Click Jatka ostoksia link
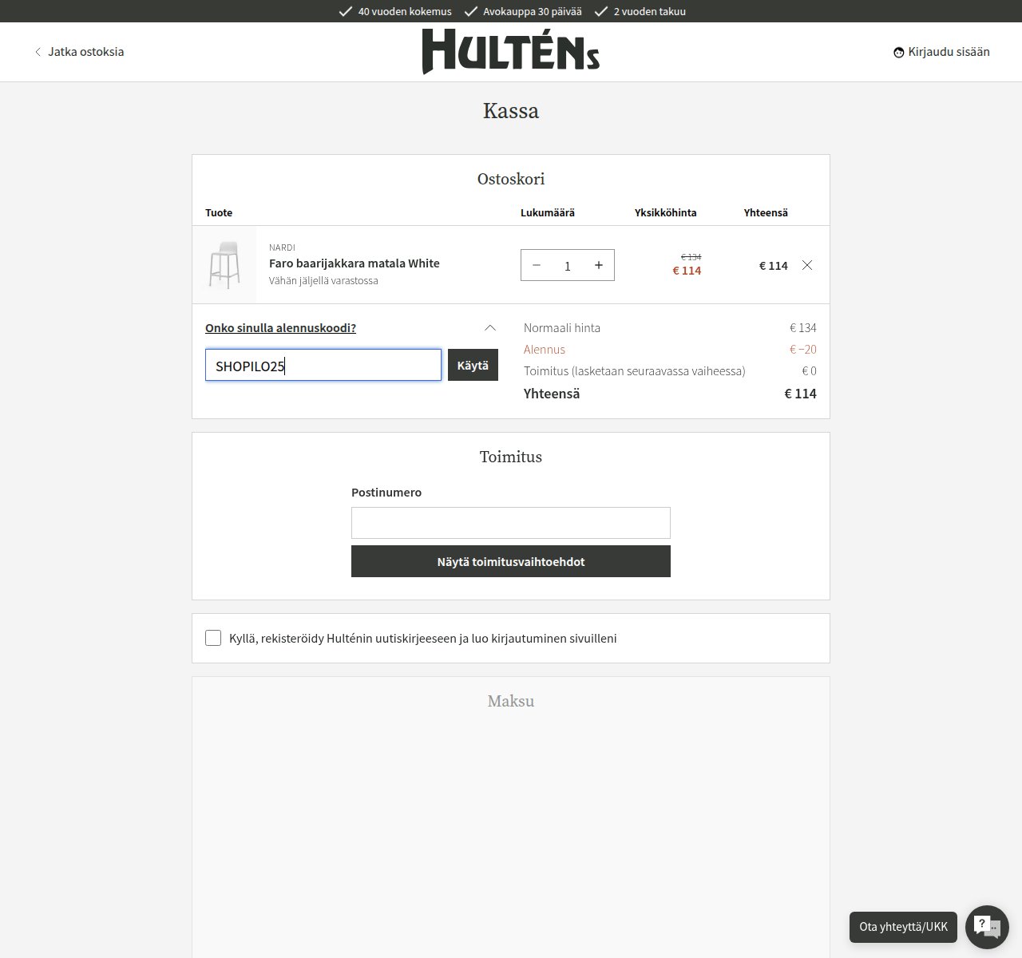The width and height of the screenshot is (1022, 958). [x=85, y=52]
